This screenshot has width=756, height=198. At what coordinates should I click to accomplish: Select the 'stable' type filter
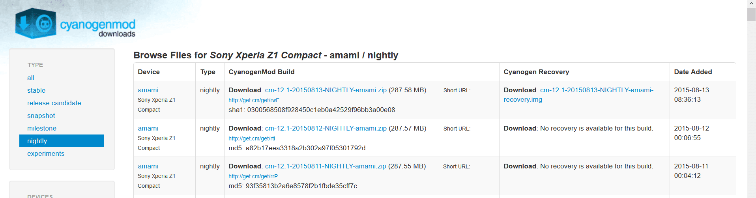pyautogui.click(x=36, y=90)
